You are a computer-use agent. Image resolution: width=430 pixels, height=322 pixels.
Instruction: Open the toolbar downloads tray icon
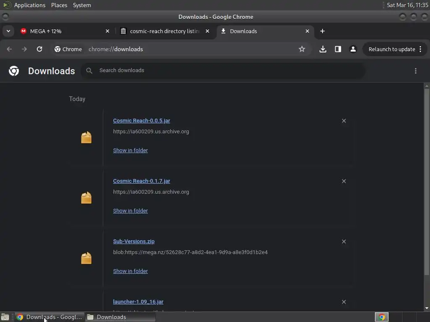(x=323, y=49)
